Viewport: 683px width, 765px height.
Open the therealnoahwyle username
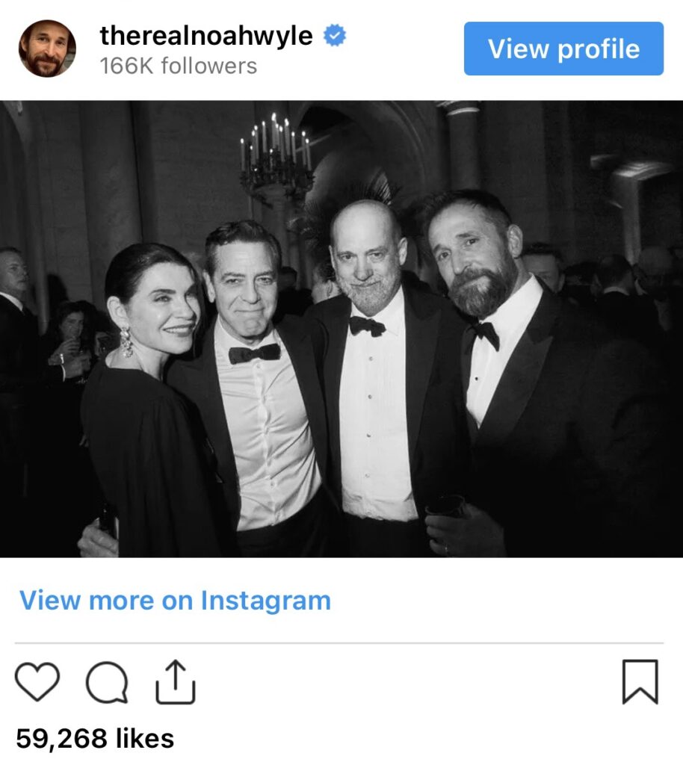206,36
